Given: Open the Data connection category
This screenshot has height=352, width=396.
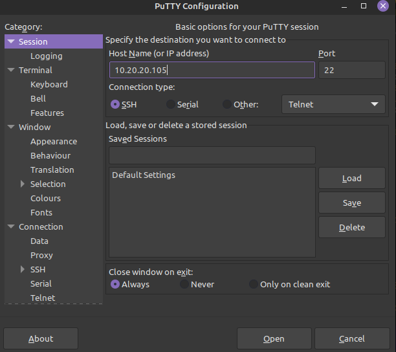Looking at the screenshot, I should pyautogui.click(x=39, y=241).
